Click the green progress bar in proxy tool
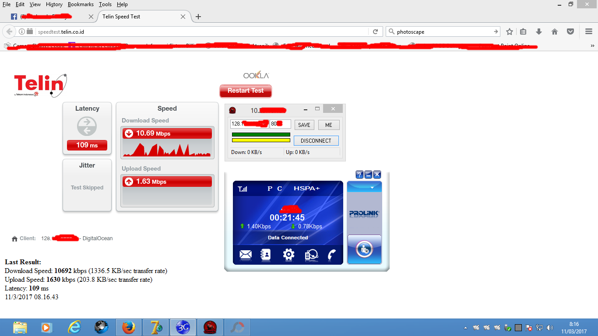Screen dimensions: 598x336 click(x=261, y=134)
